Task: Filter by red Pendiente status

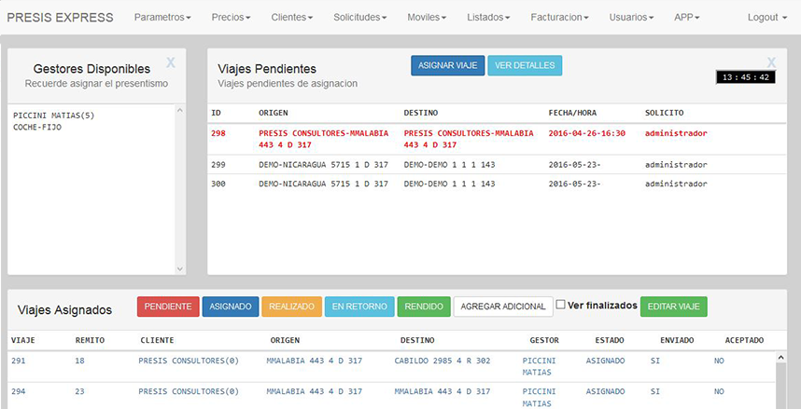Action: tap(167, 307)
